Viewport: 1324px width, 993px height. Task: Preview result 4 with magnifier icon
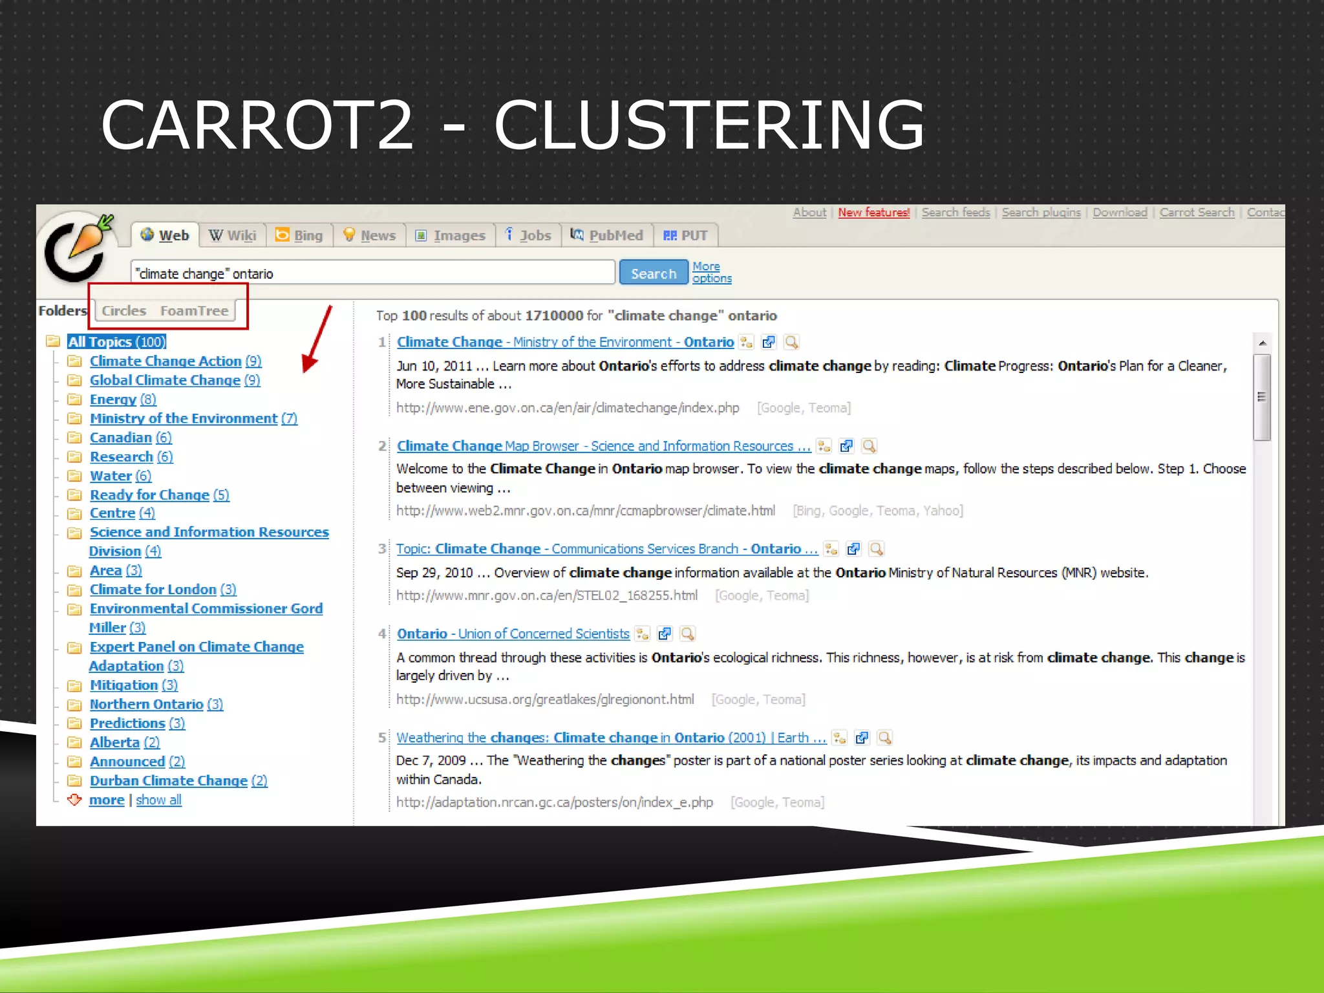point(687,634)
